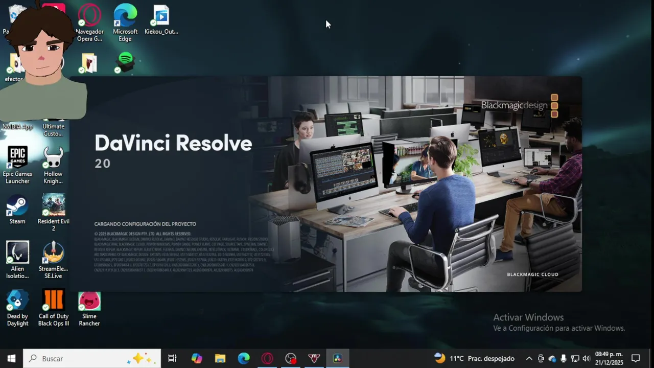Image resolution: width=654 pixels, height=368 pixels.
Task: Open the Resident Evil 2 shortcut
Action: [x=54, y=212]
